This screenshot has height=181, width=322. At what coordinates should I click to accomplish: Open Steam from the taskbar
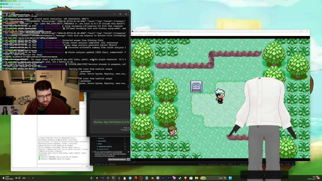(x=180, y=178)
